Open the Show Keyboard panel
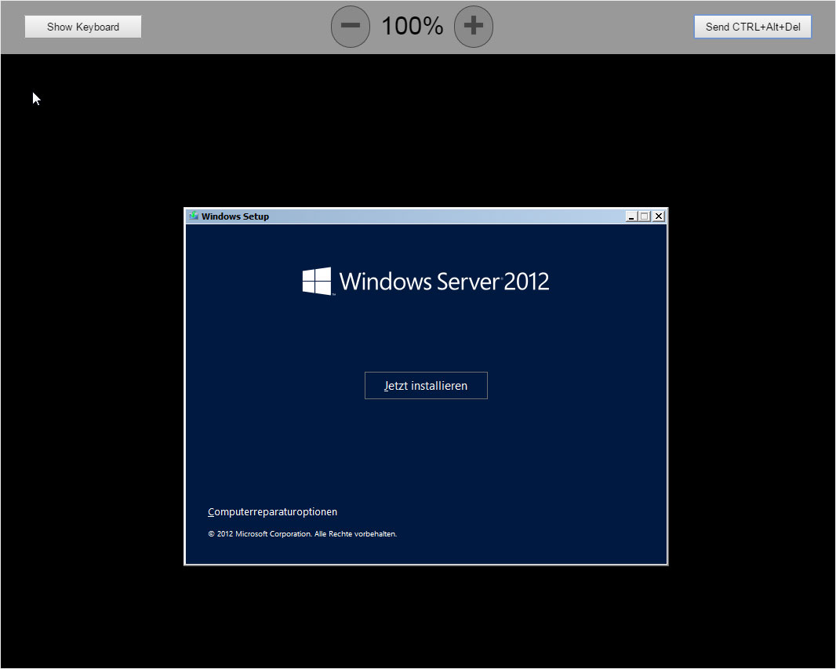 point(83,27)
